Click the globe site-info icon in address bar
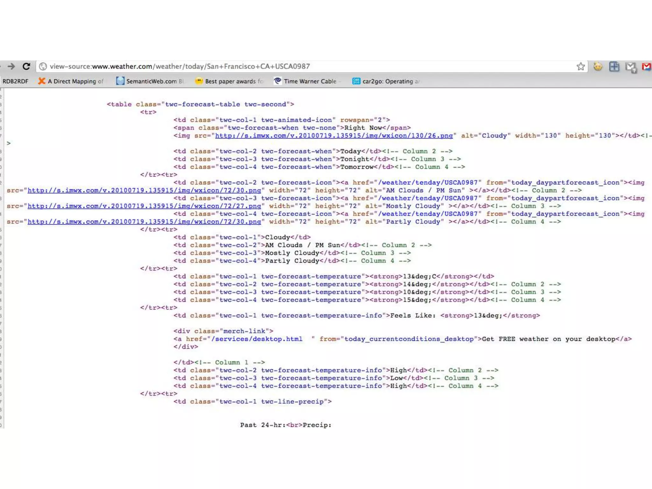 (43, 66)
